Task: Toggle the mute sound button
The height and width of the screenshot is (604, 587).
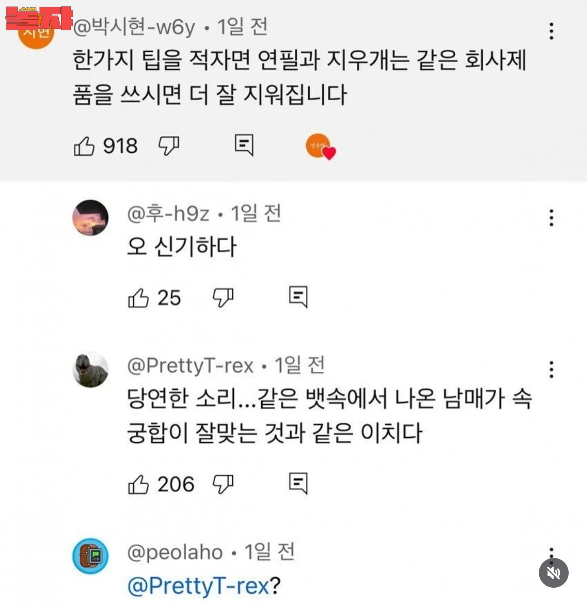Action: point(554,573)
